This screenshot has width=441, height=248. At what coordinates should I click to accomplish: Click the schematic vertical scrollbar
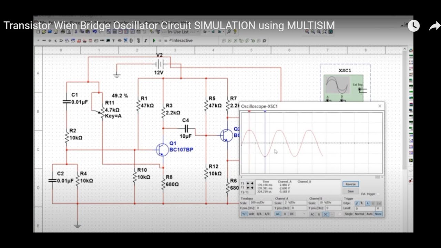(405, 110)
